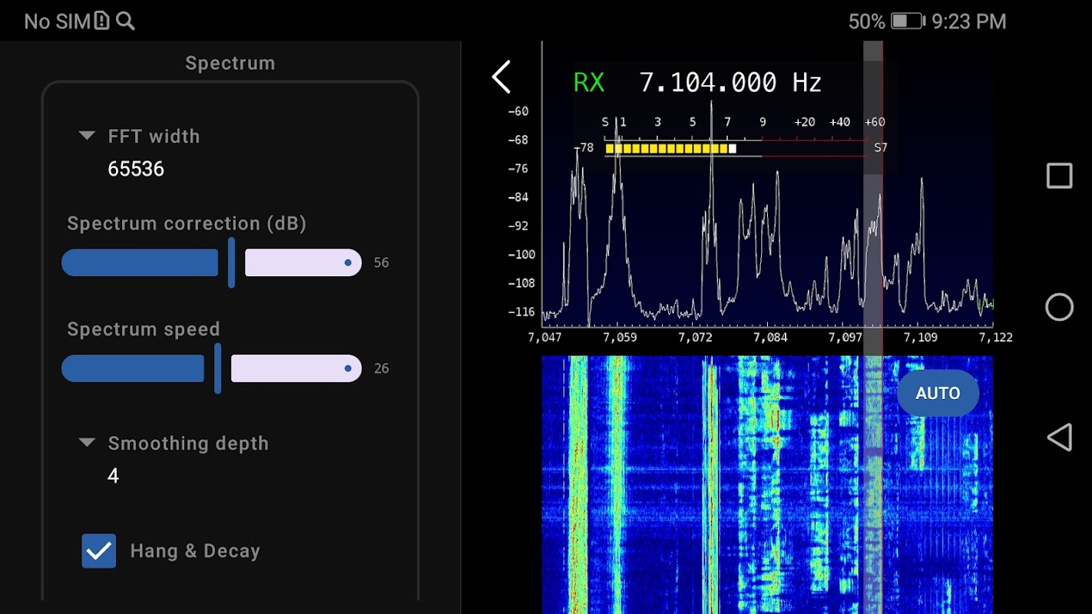Tap the back arrow beside RX

[501, 78]
